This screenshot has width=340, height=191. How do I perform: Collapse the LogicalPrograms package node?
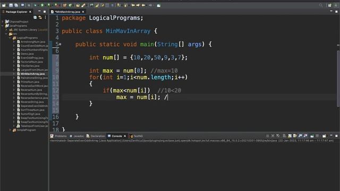(10, 38)
